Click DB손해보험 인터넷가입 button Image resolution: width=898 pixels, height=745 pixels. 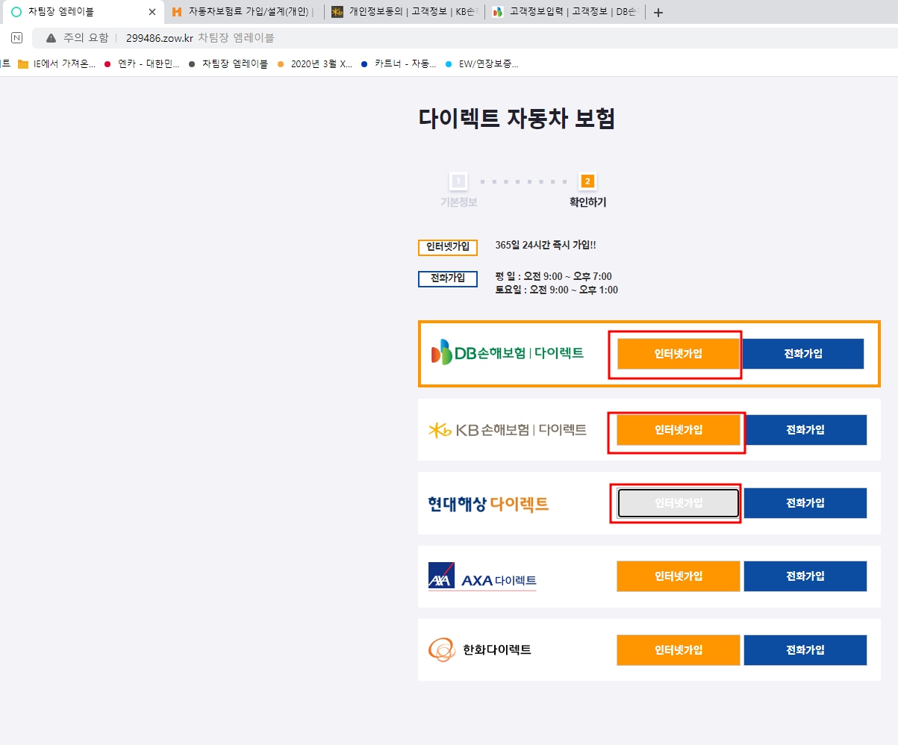[x=679, y=354]
